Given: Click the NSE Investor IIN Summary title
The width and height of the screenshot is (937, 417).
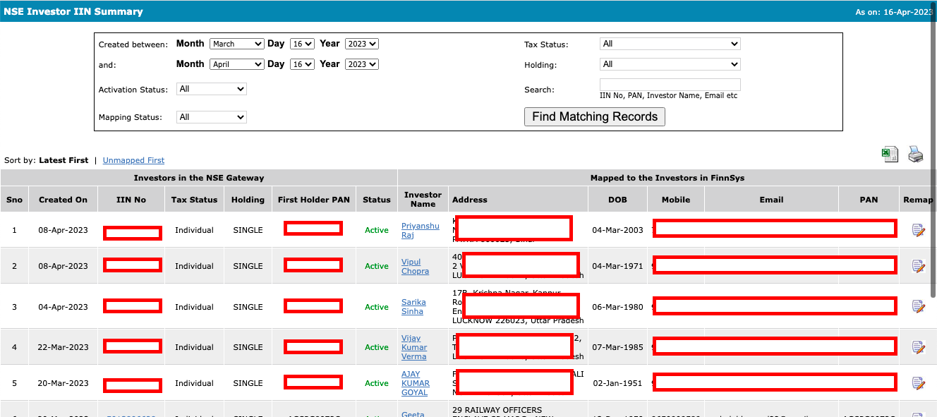Looking at the screenshot, I should point(73,11).
